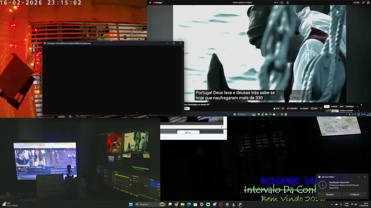This screenshot has height=208, width=371.
Task: Select the Aprendizagem filter chip on YouTube
Action: click(x=350, y=107)
